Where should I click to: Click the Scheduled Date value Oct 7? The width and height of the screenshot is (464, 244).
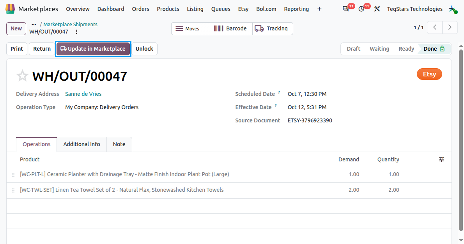click(x=307, y=94)
